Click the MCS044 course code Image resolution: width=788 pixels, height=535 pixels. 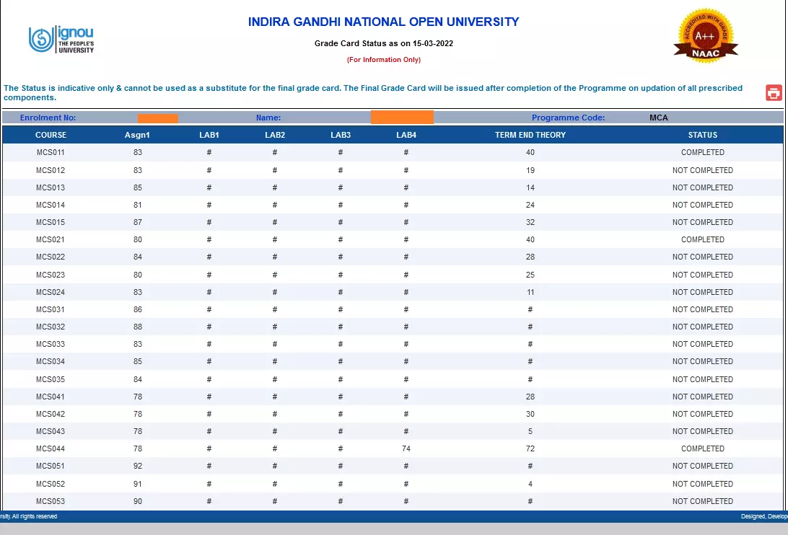coord(51,448)
